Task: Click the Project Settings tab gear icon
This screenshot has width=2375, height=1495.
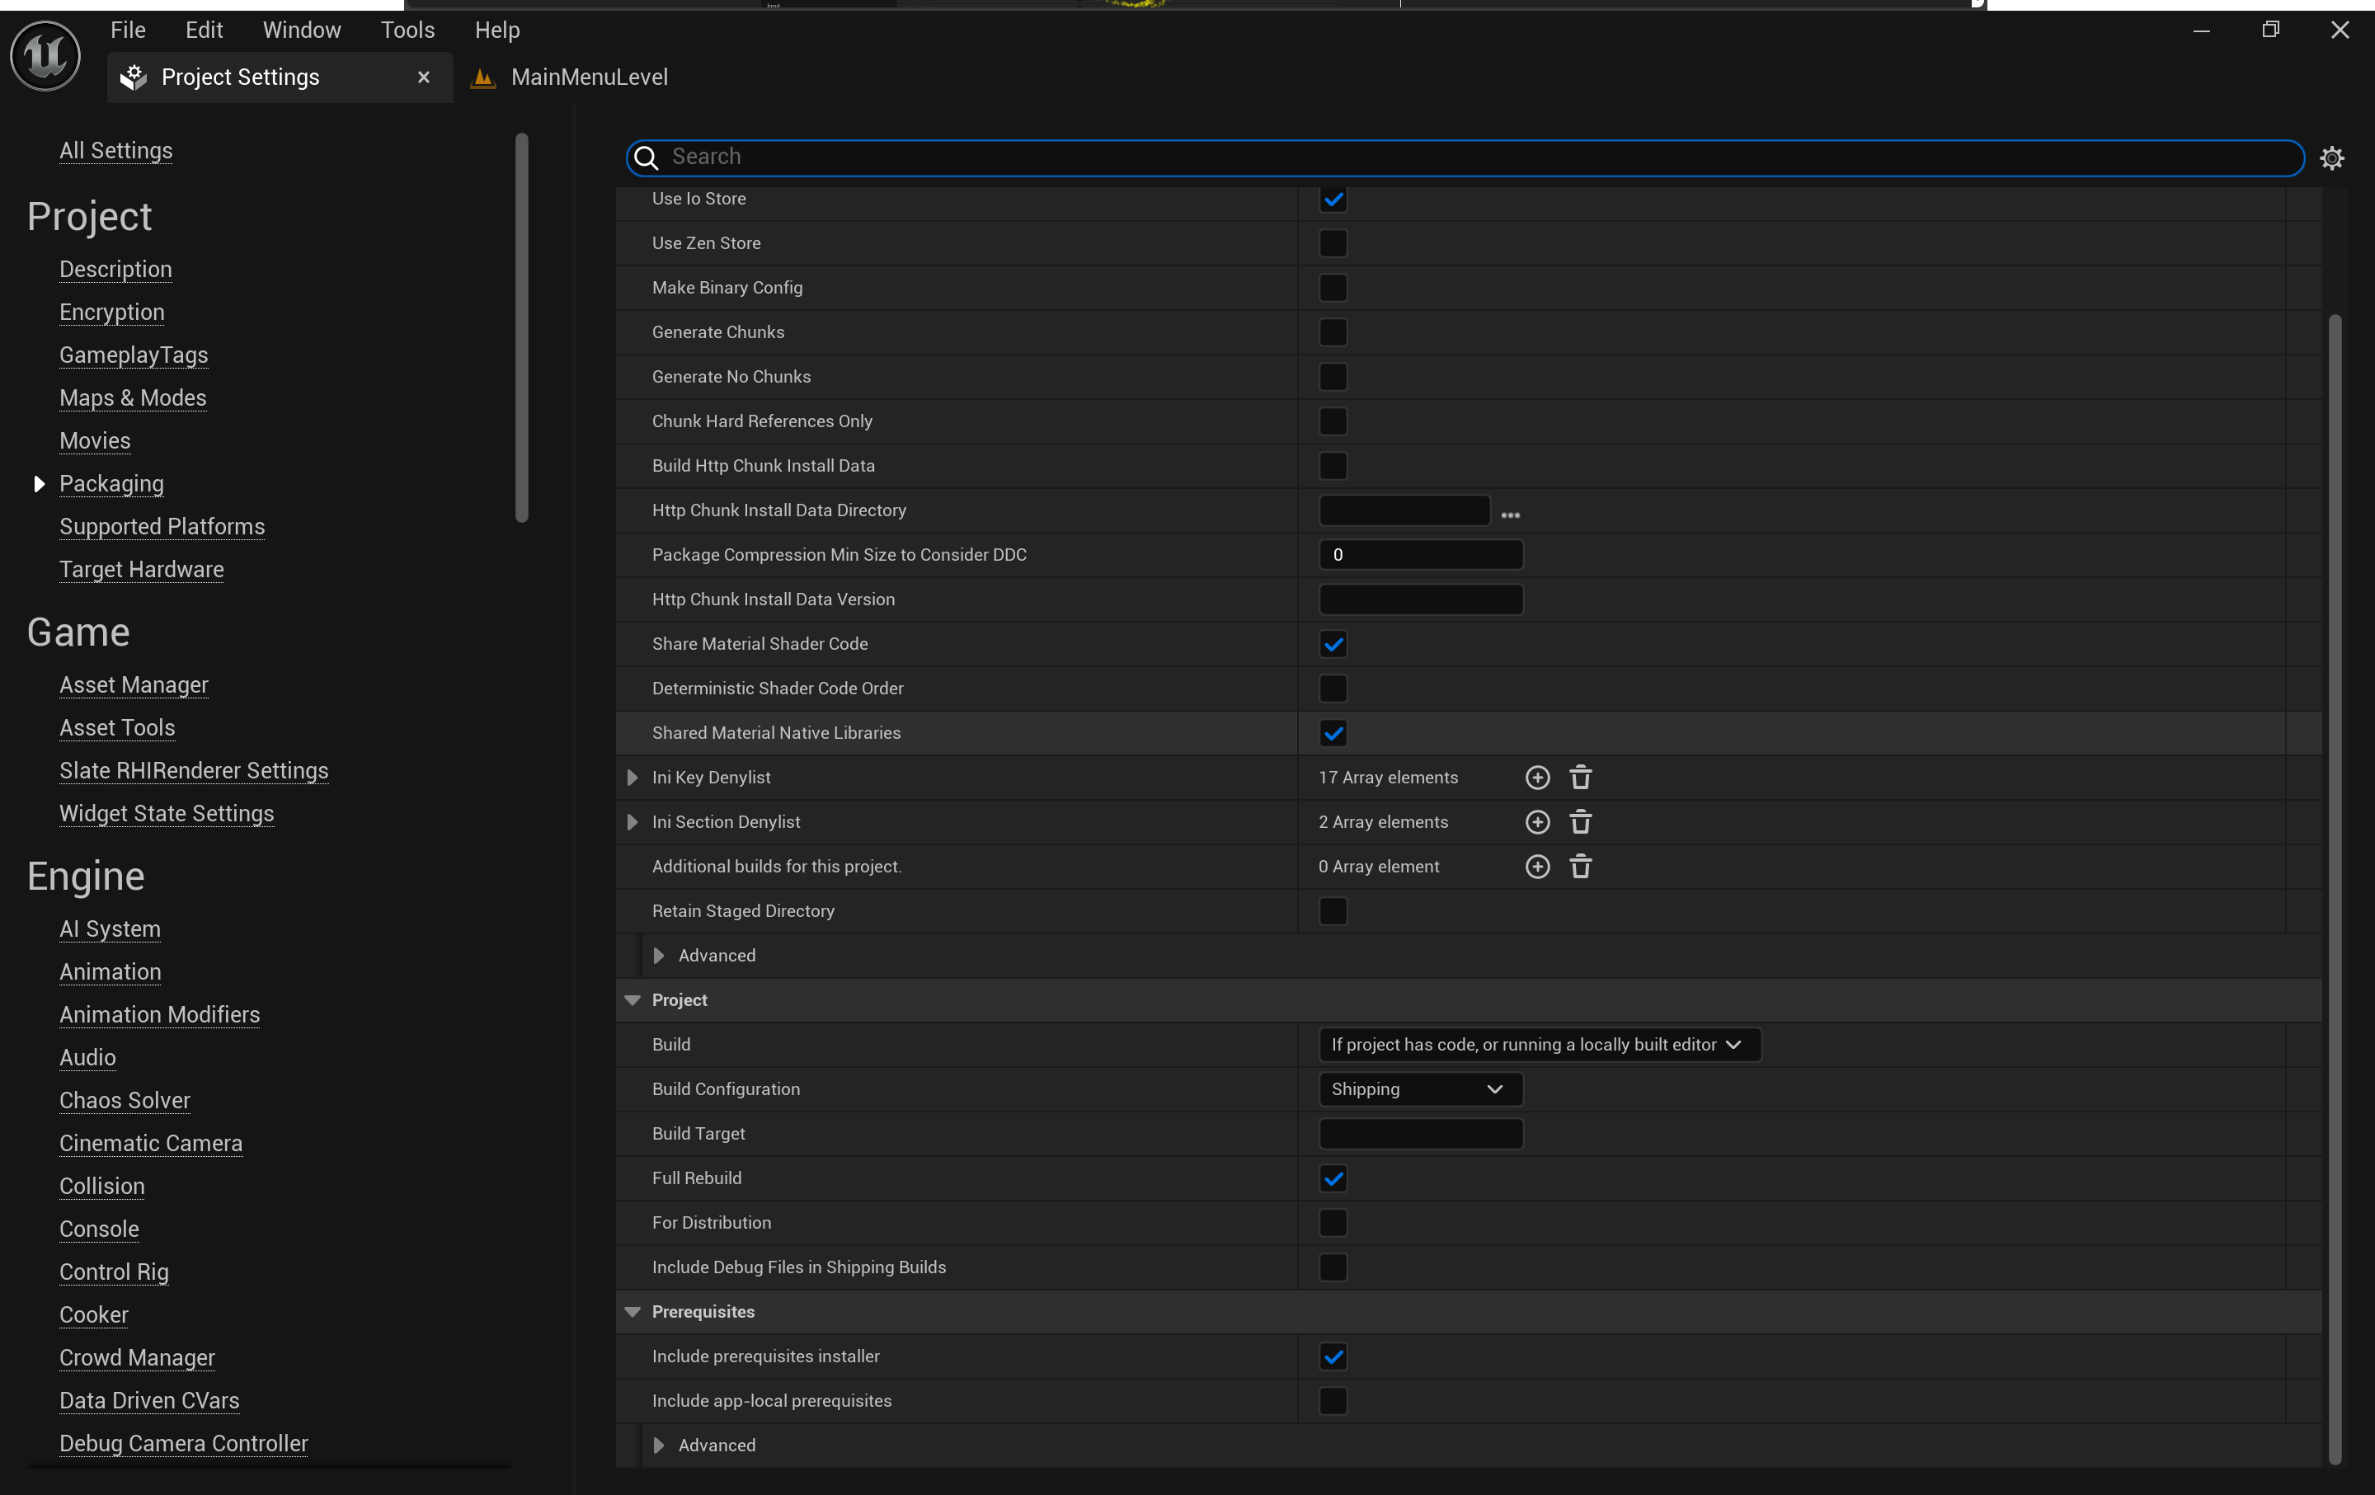Action: [x=133, y=77]
